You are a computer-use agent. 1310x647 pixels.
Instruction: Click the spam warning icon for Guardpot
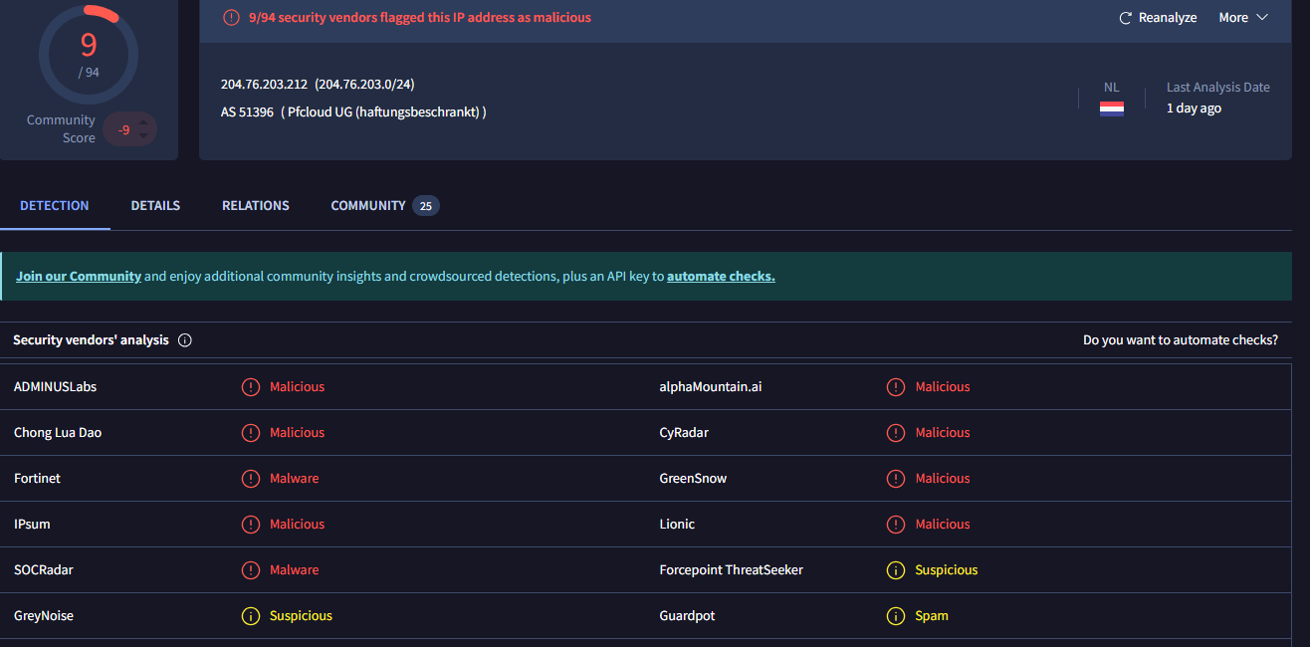coord(896,616)
